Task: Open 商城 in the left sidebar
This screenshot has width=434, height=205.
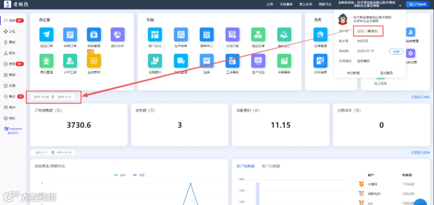Action: 10,75
